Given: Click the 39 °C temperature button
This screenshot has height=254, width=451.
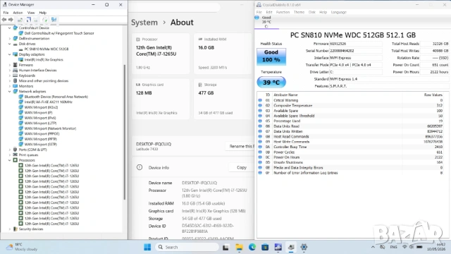Looking at the screenshot, I should [271, 83].
